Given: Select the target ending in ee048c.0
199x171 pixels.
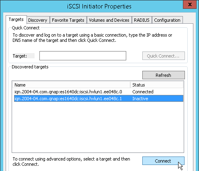Looking at the screenshot, I should [x=68, y=92].
